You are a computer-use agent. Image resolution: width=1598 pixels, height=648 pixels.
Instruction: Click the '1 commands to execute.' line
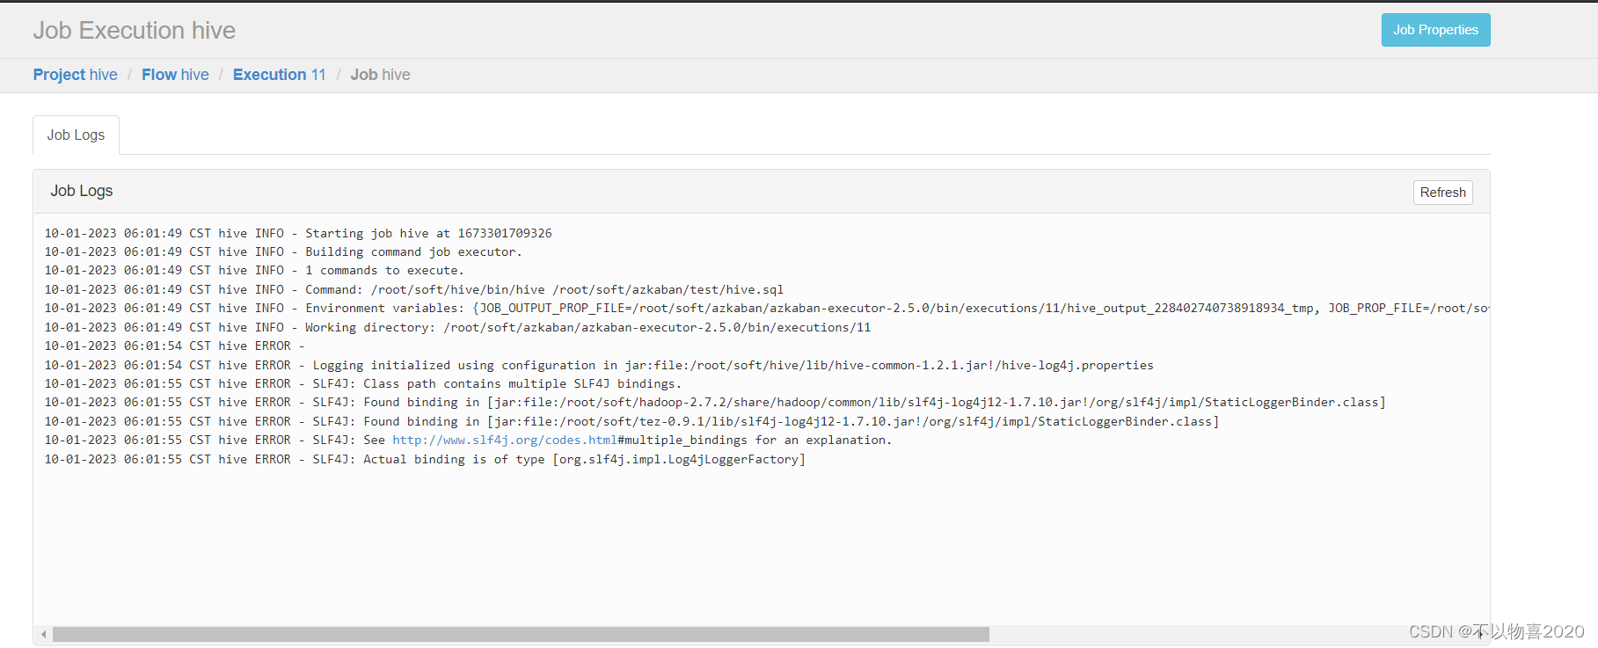pyautogui.click(x=254, y=270)
